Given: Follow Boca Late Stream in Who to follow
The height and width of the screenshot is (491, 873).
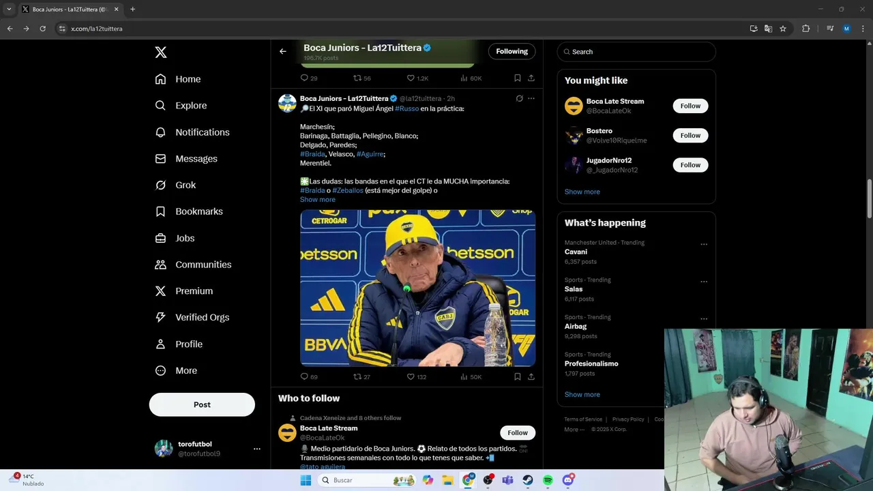Looking at the screenshot, I should pyautogui.click(x=518, y=432).
